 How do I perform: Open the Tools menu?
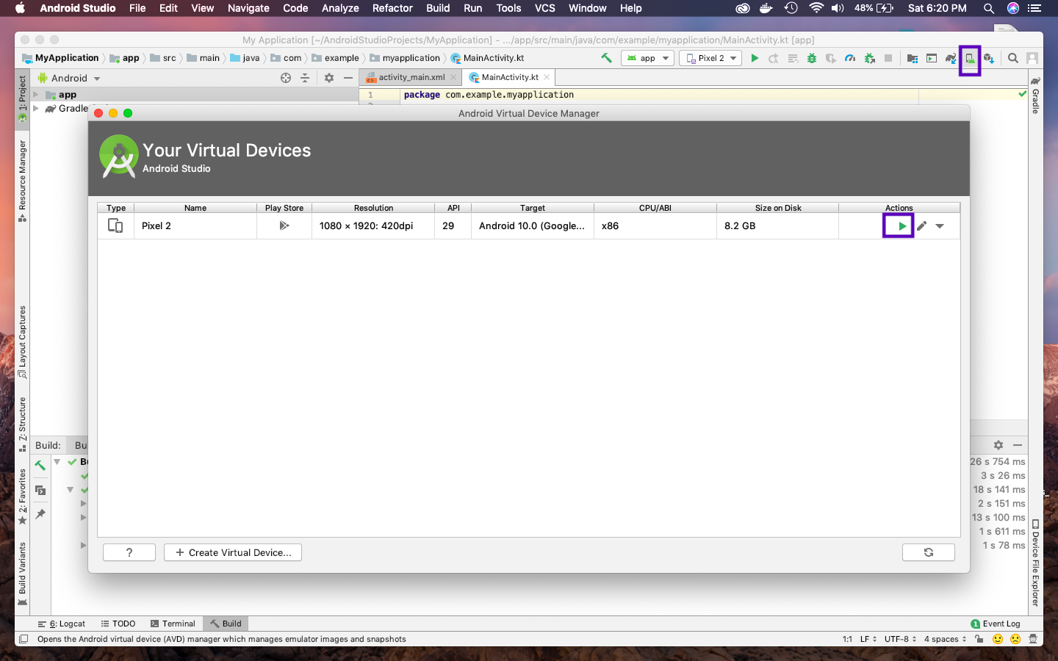pos(508,8)
